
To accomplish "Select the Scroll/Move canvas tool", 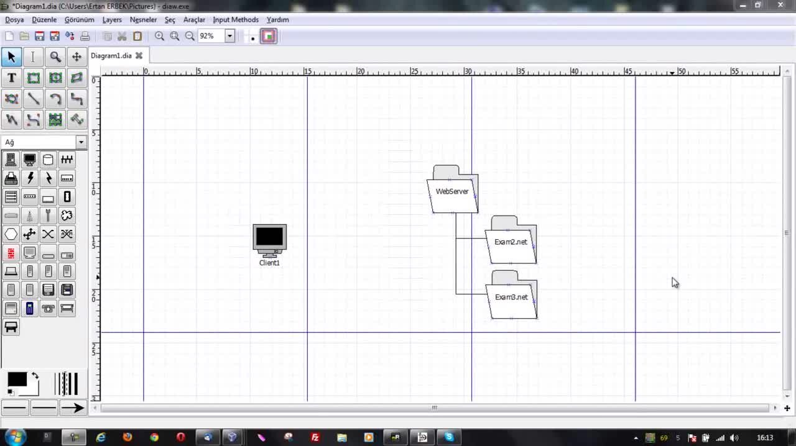I will 76,57.
